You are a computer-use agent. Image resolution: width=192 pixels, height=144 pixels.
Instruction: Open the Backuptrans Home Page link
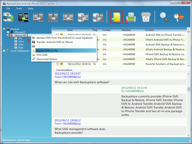pos(16,140)
